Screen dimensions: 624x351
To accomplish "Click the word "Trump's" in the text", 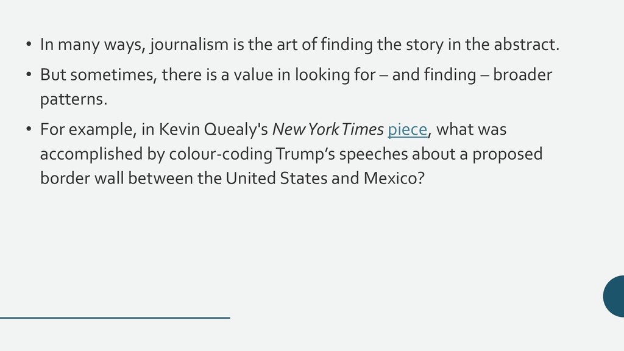I will click(305, 154).
